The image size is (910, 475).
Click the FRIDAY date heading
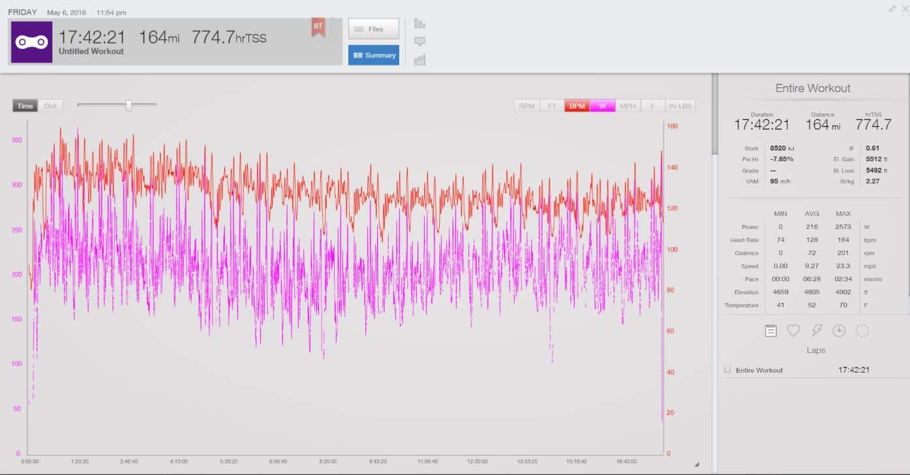tap(23, 12)
